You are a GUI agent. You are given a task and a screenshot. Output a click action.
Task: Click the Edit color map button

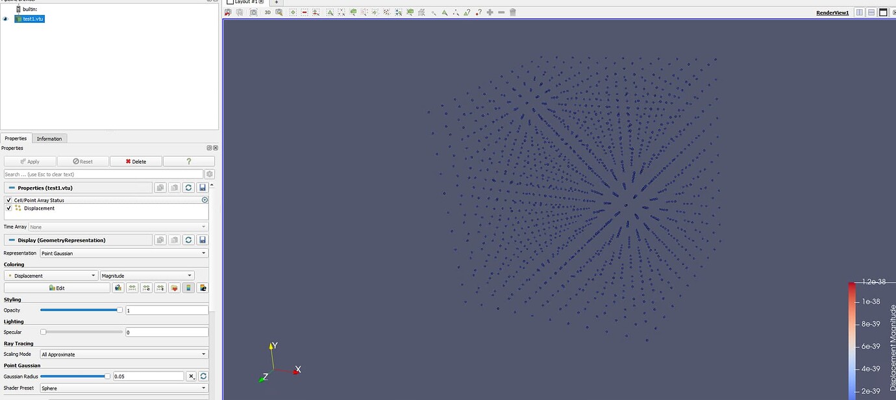tap(57, 288)
